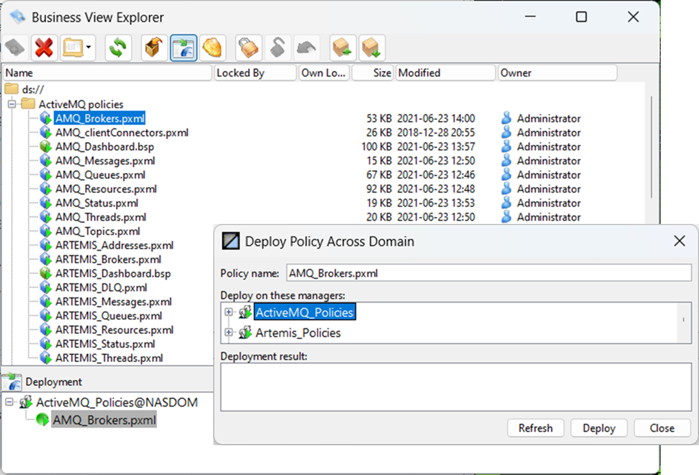Click the icon beside AMQ_Dashboard.bsp

[46, 146]
